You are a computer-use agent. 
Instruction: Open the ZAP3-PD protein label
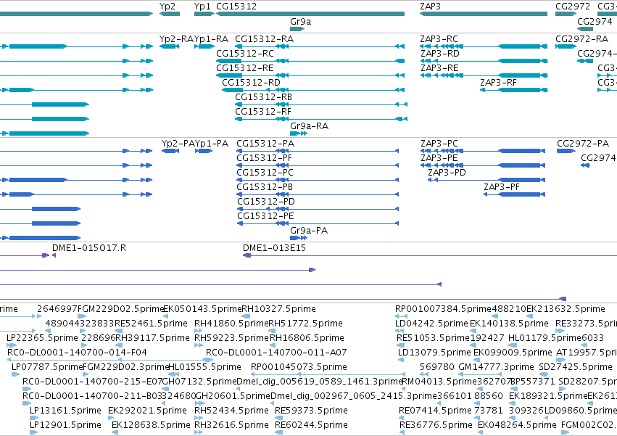(447, 173)
